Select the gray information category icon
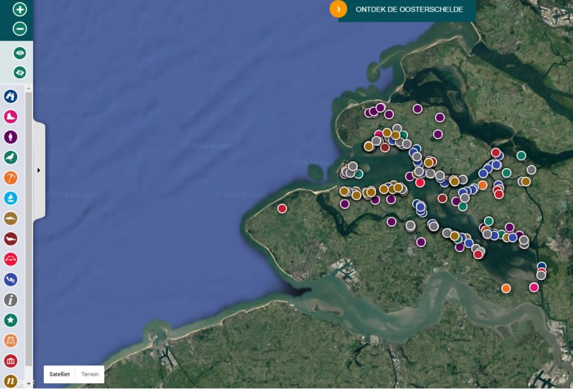Viewport: 573px width, 389px height. coord(11,300)
